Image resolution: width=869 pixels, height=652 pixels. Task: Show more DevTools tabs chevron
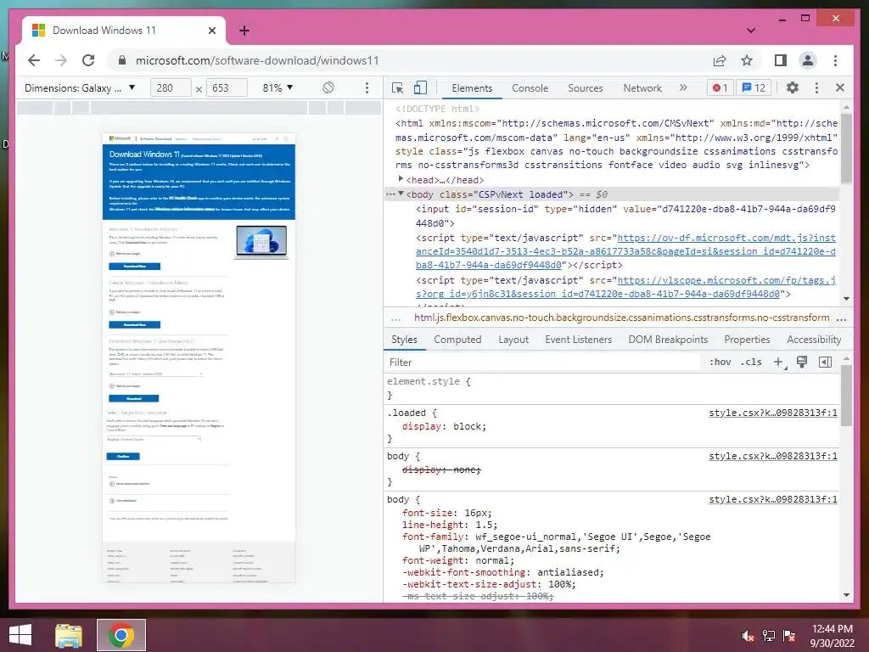point(683,87)
